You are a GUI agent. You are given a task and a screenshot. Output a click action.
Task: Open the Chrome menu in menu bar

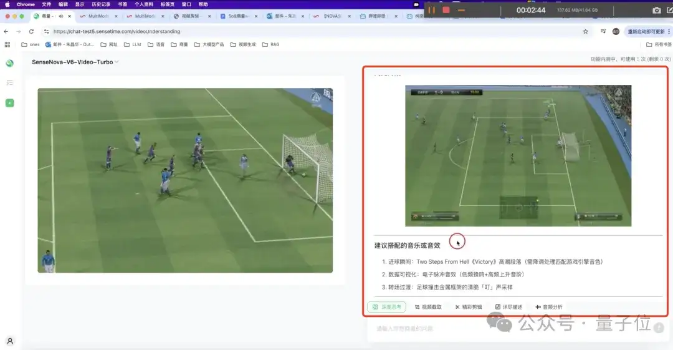[26, 4]
